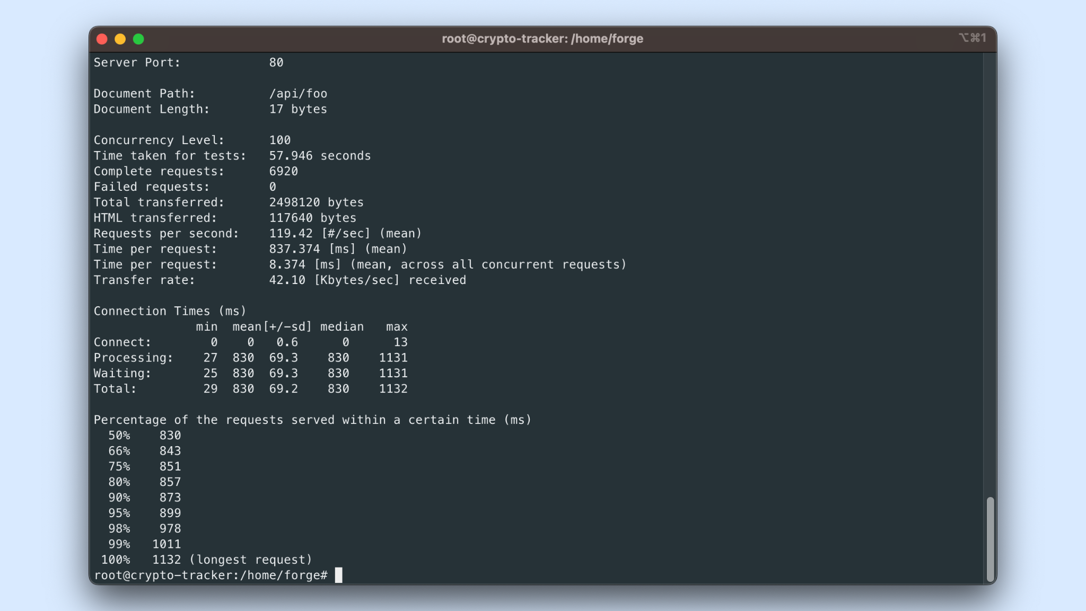Click the Failed requests value 0
This screenshot has height=611, width=1086.
coord(273,187)
